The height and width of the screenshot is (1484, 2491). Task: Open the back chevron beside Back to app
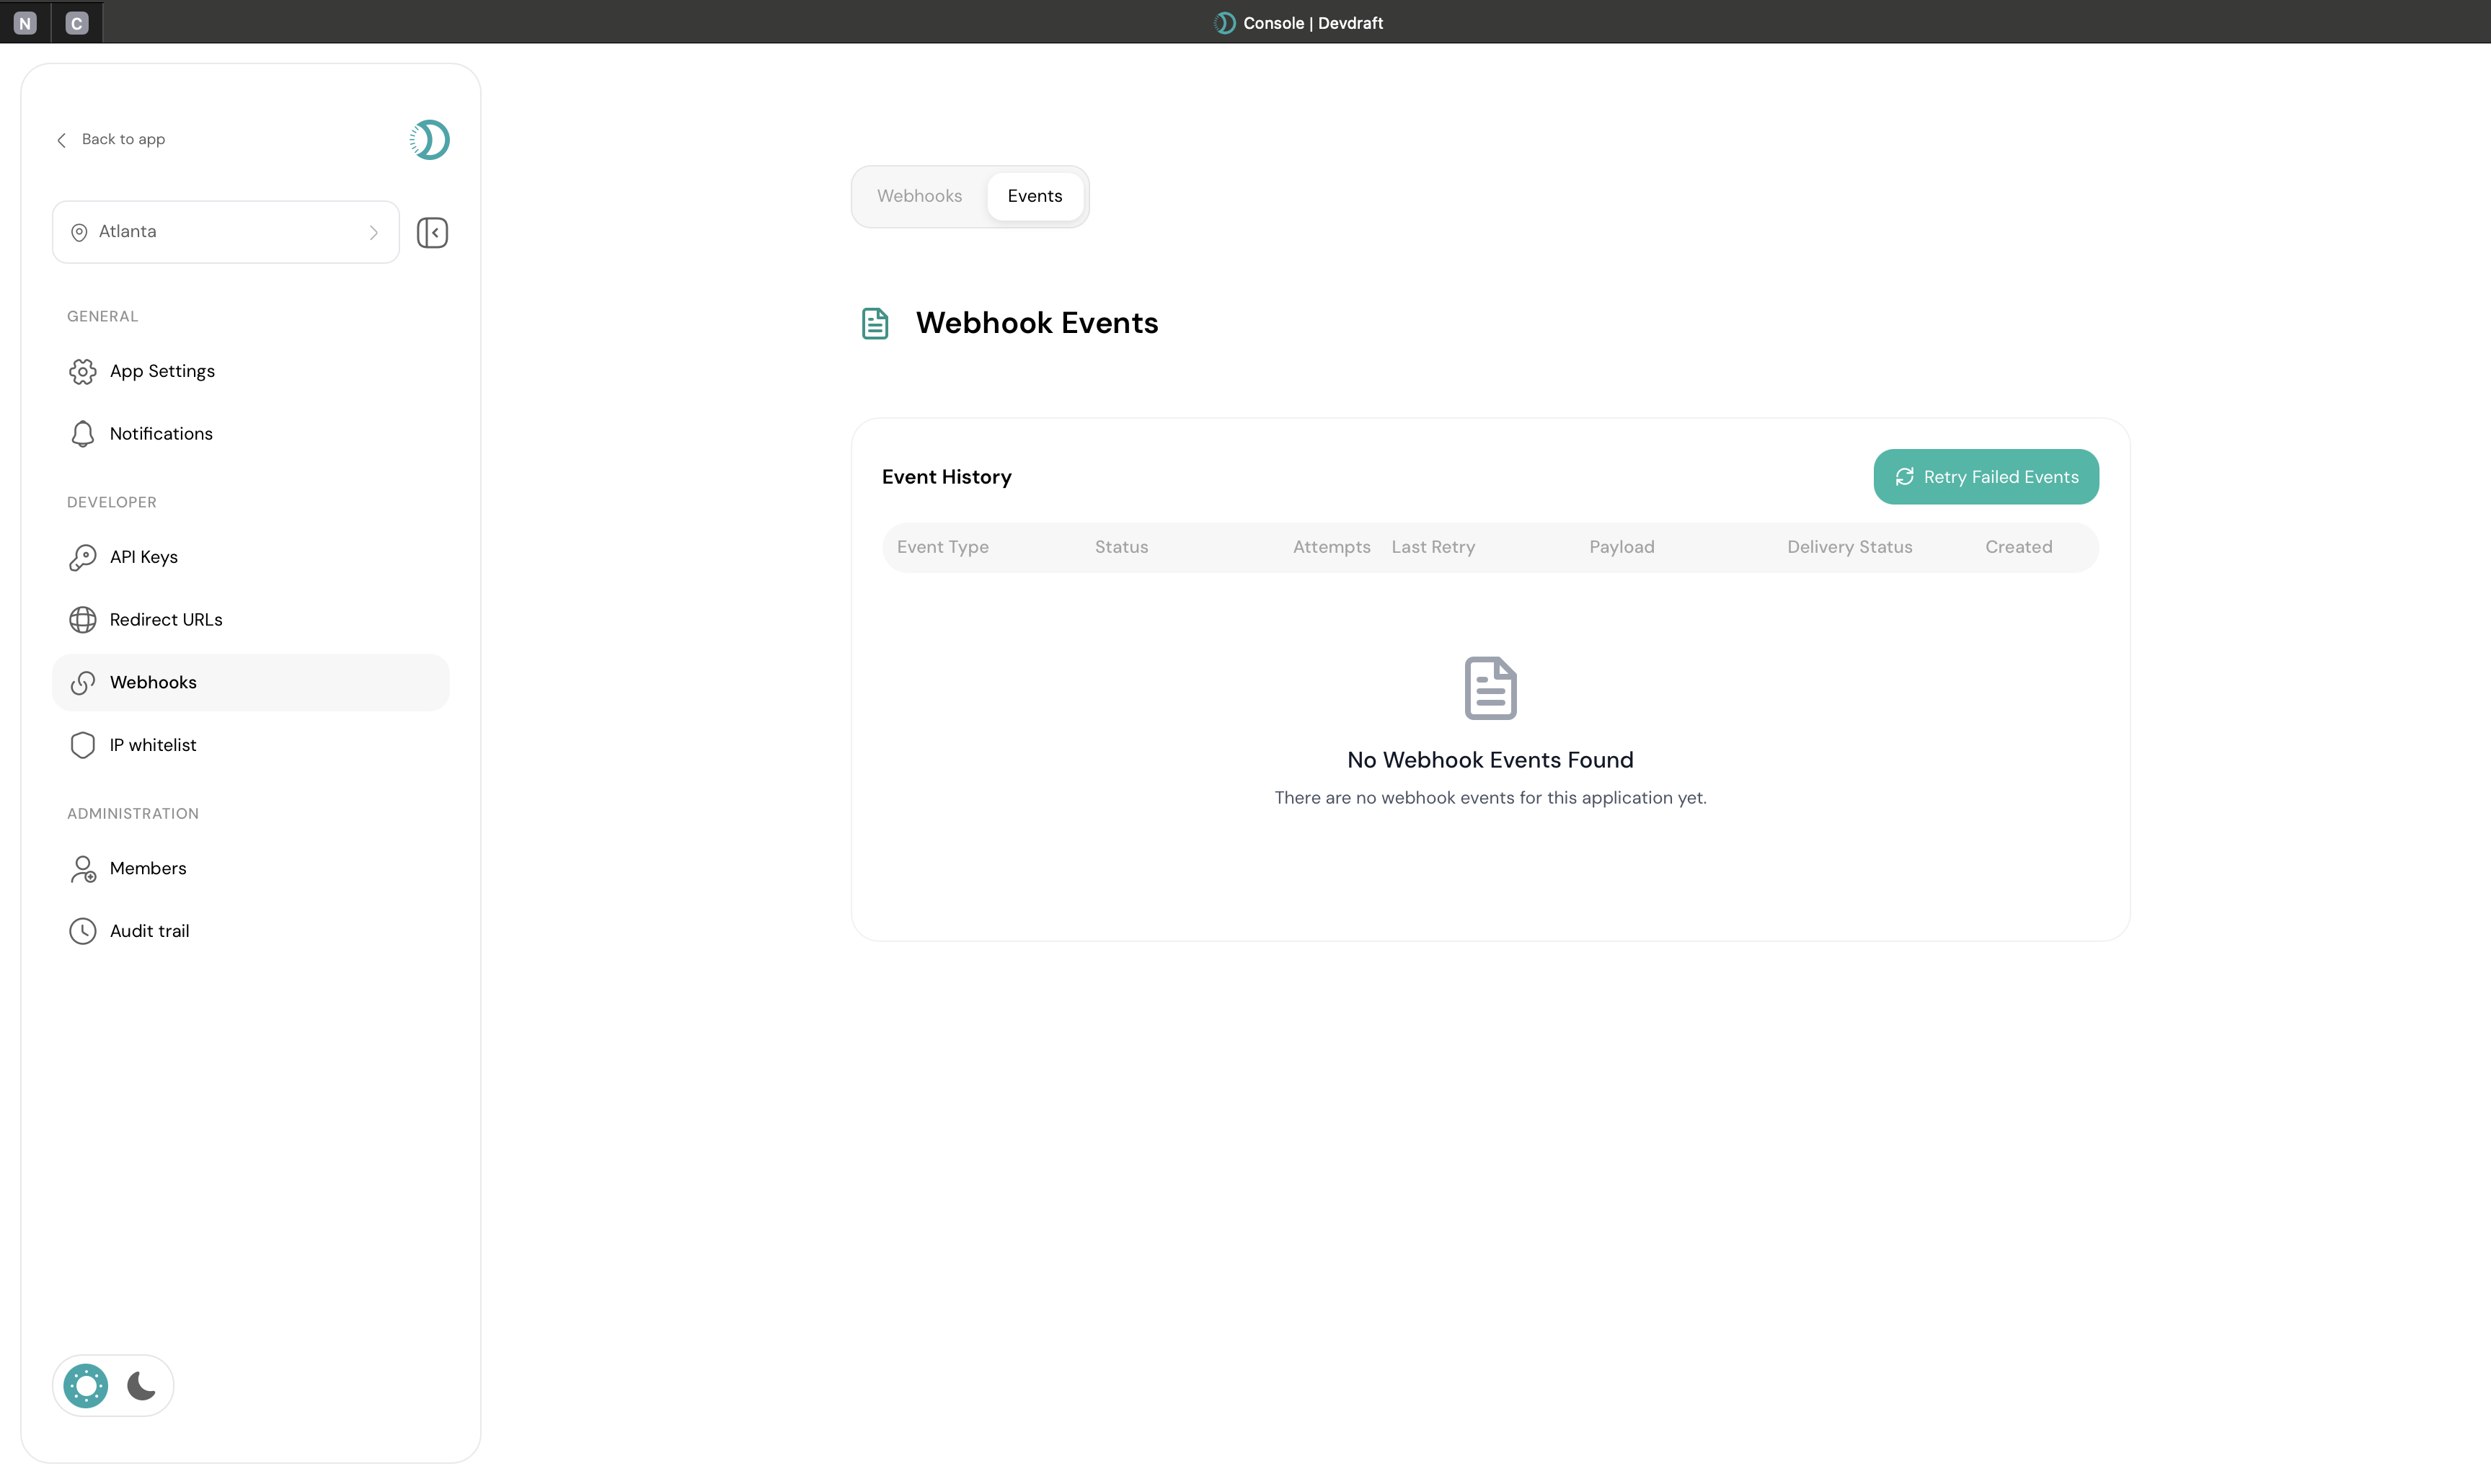click(61, 140)
